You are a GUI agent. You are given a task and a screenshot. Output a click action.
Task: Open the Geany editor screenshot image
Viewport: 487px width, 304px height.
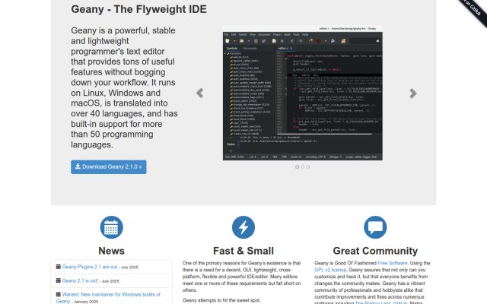tap(303, 93)
